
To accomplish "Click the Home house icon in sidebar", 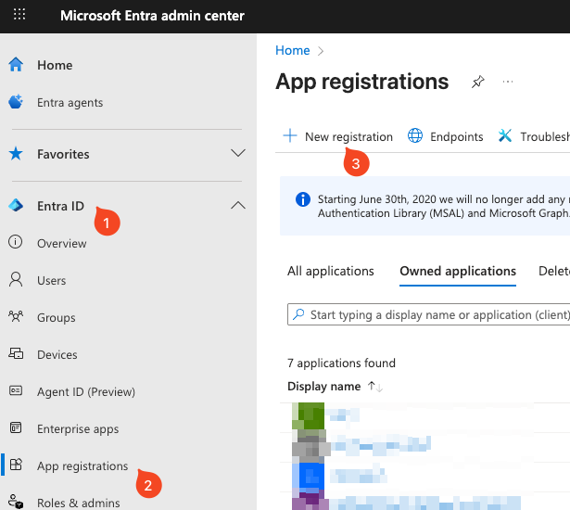I will click(x=16, y=65).
